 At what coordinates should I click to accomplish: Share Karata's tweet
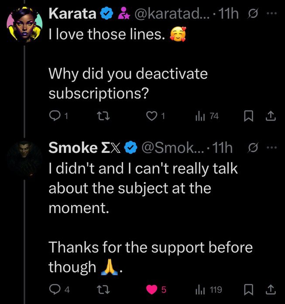pyautogui.click(x=270, y=116)
